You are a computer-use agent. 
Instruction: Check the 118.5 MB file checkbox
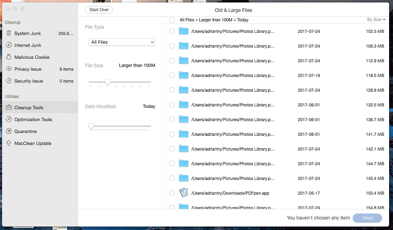coord(171,76)
